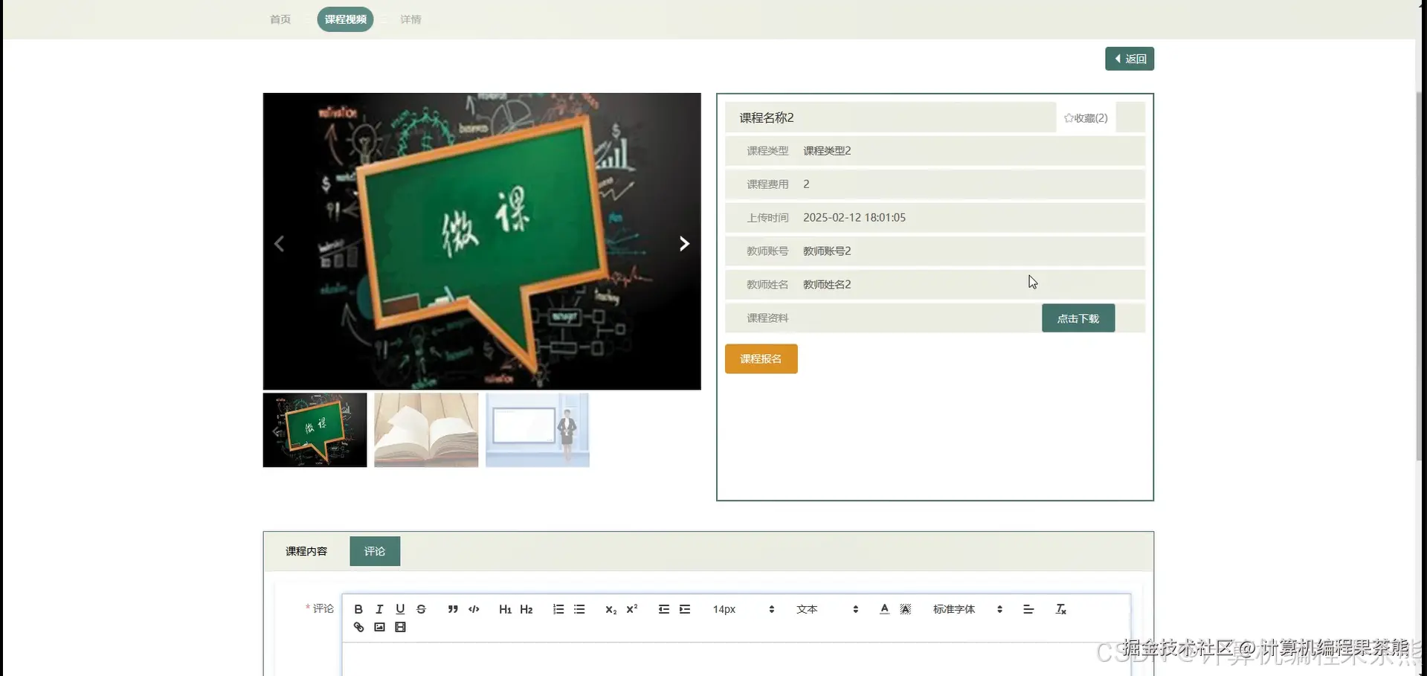
Task: Apply bold formatting in the comment editor
Action: (x=358, y=608)
